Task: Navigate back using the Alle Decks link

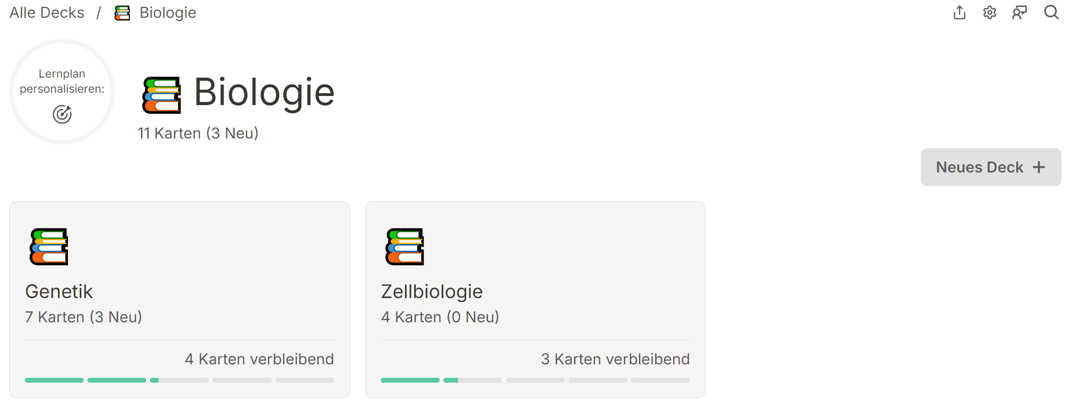Action: [46, 12]
